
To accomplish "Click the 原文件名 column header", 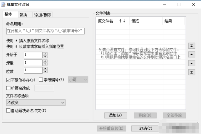I will (x=113, y=21).
